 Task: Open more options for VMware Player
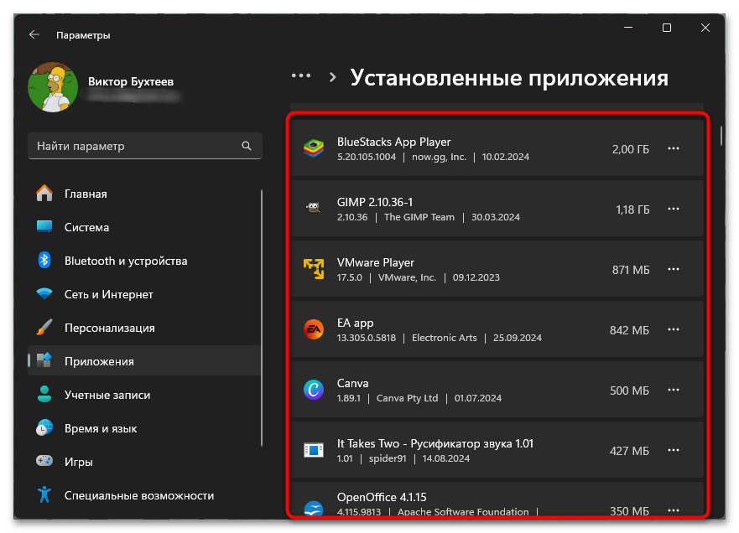click(x=674, y=269)
